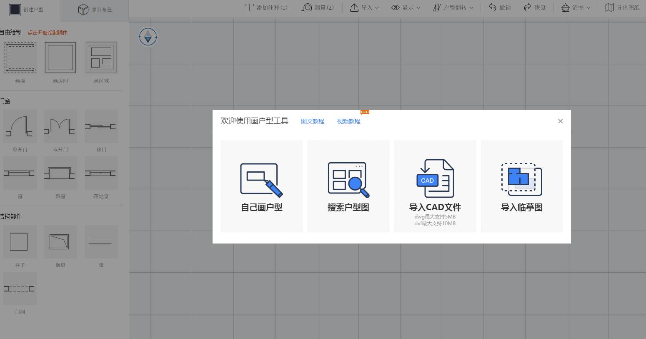Image resolution: width=646 pixels, height=339 pixels.
Task: Choose the 门洞 door opening component
Action: pos(20,289)
